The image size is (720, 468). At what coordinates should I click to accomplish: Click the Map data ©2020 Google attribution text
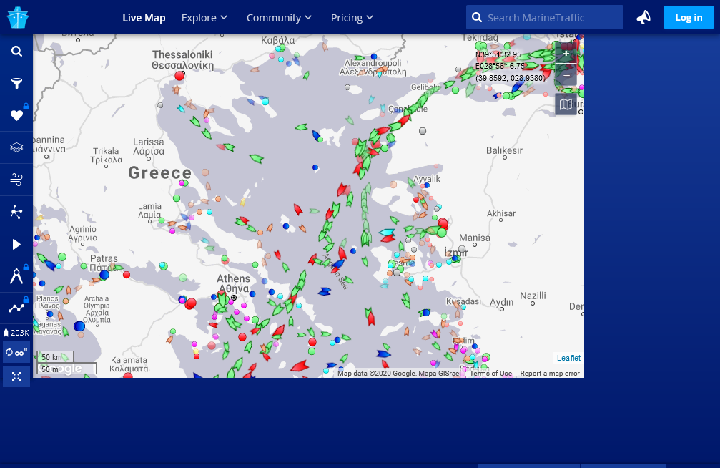[398, 374]
